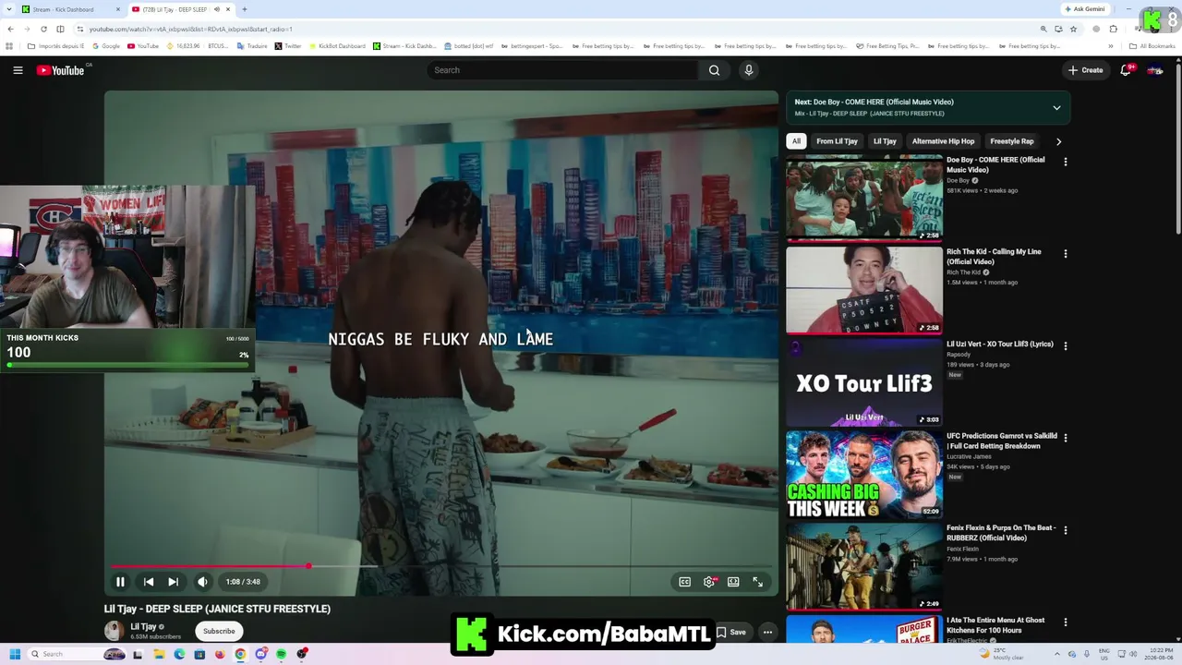Open the player settings gear
The width and height of the screenshot is (1182, 665).
(x=709, y=582)
